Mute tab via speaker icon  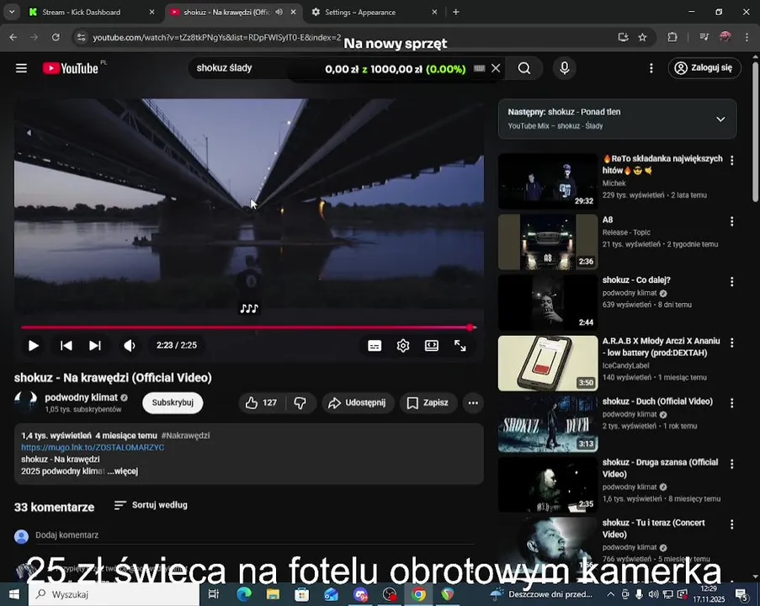pos(279,12)
